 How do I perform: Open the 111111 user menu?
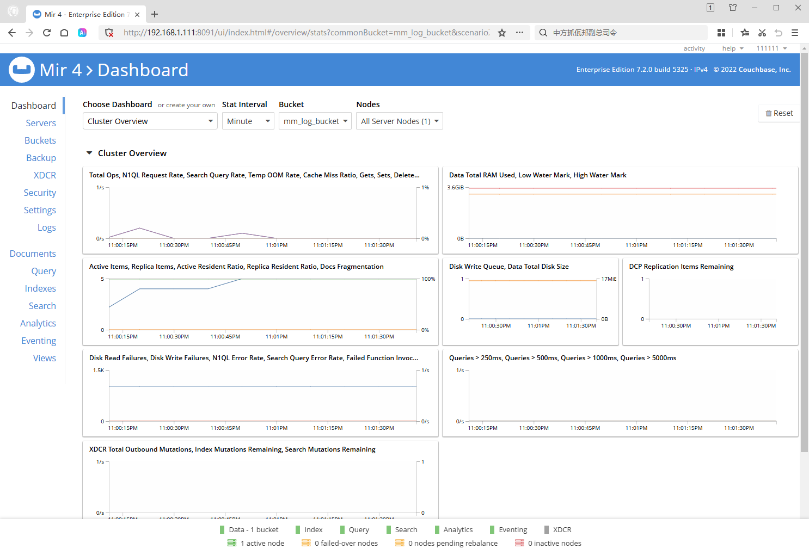(x=771, y=48)
